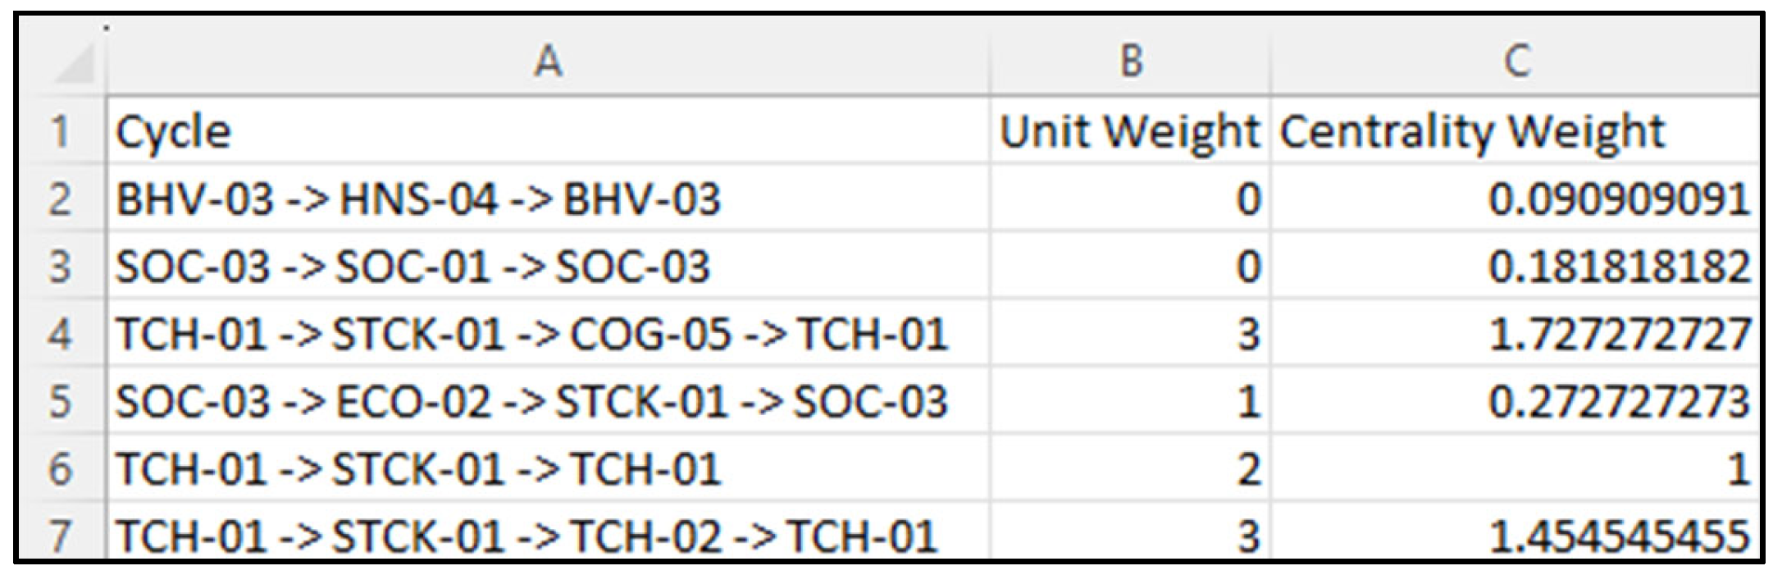Select row 7 header
Image resolution: width=1773 pixels, height=575 pixels.
point(61,536)
